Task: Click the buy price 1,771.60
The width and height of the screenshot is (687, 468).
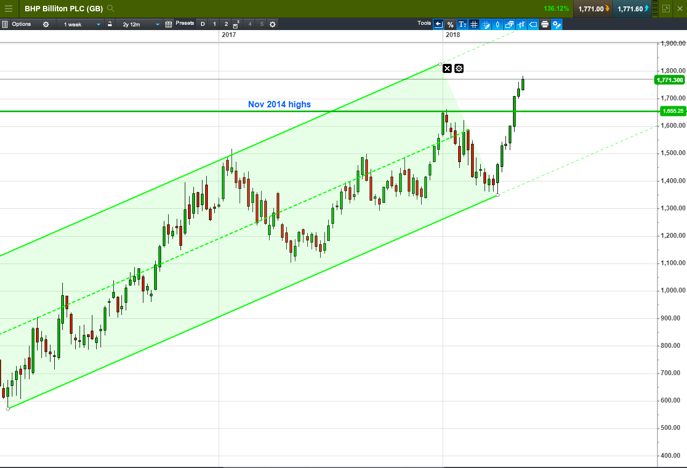Action: point(633,9)
